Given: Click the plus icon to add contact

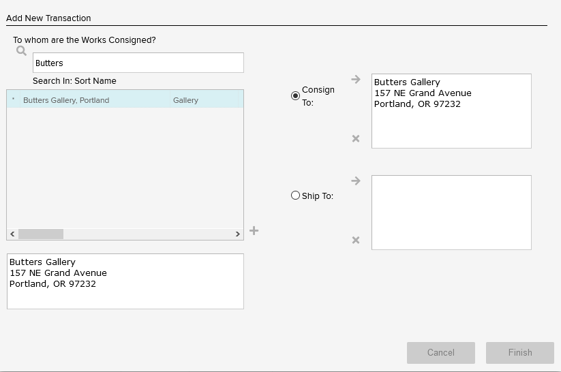Looking at the screenshot, I should [x=254, y=231].
